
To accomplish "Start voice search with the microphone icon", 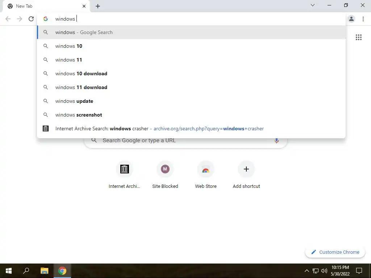I will (x=276, y=140).
